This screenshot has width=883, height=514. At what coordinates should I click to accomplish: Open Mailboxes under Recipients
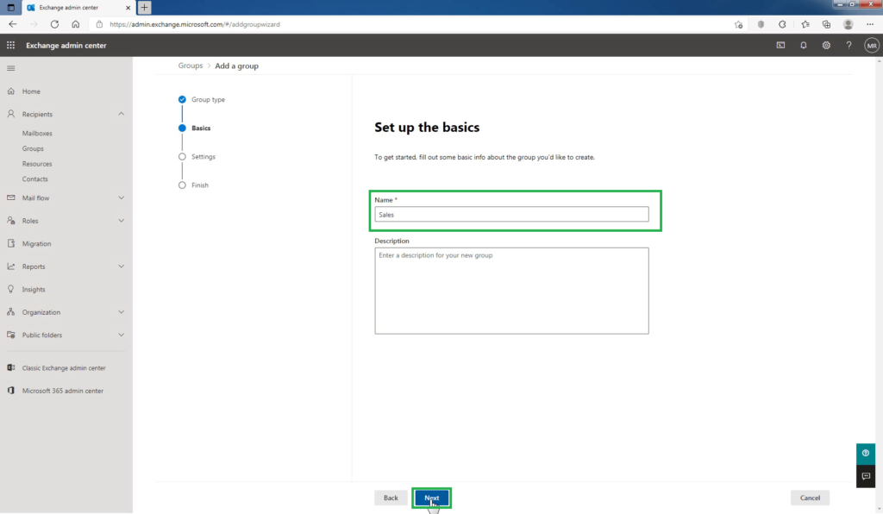coord(37,134)
